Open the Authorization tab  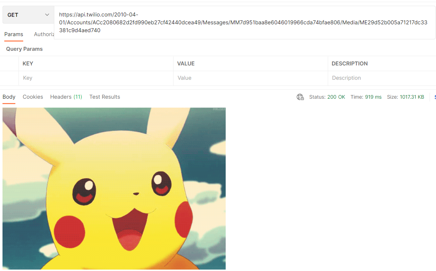[x=44, y=34]
